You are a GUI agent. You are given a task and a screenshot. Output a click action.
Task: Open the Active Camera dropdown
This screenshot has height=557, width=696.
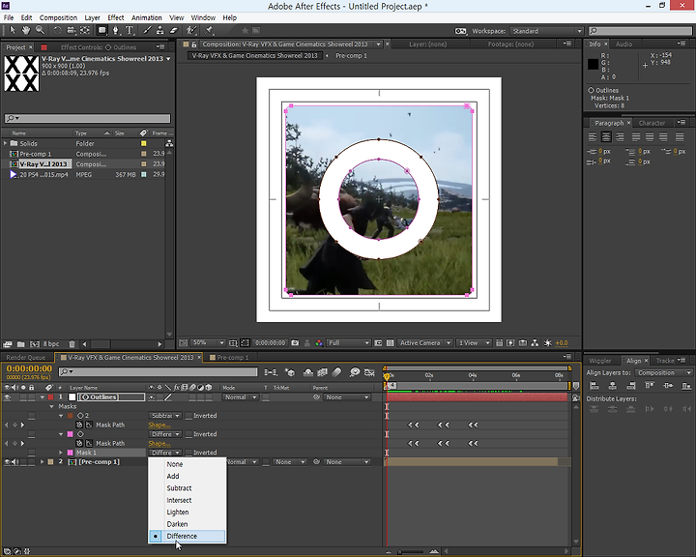424,343
